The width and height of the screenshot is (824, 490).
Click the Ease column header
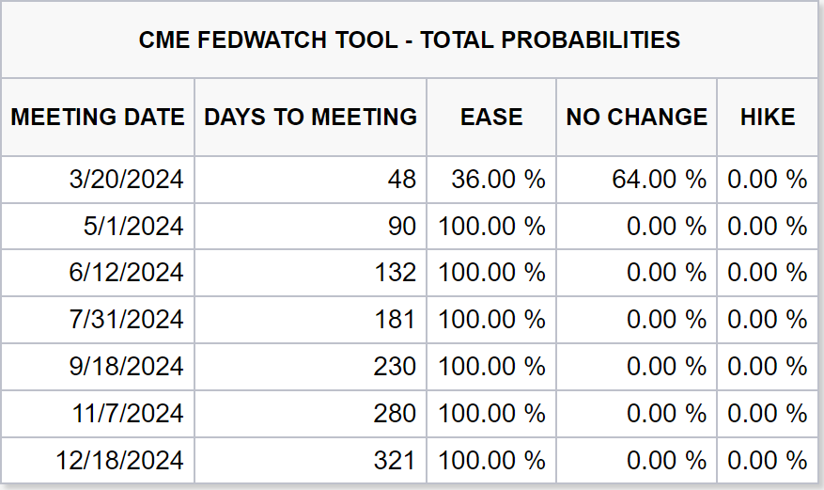click(x=491, y=118)
